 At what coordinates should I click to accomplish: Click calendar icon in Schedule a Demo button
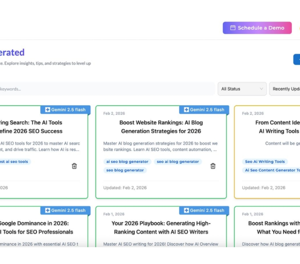[x=232, y=28]
